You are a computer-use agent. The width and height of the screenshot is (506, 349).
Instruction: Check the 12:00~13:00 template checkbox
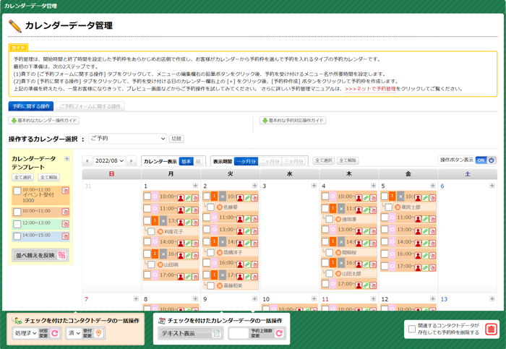tap(17, 224)
